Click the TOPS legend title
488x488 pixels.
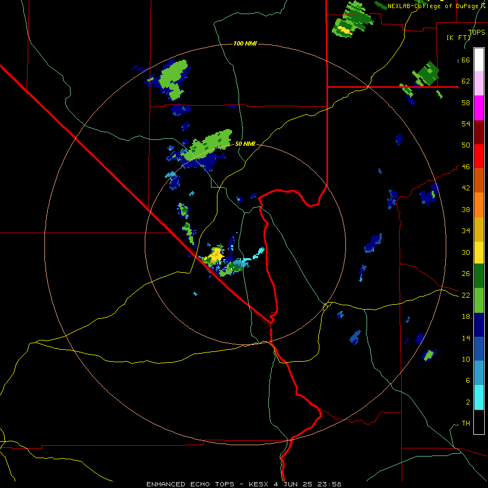pos(477,33)
